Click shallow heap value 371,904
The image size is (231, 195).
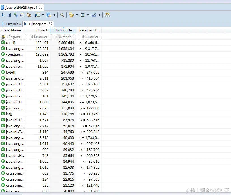click(67, 67)
